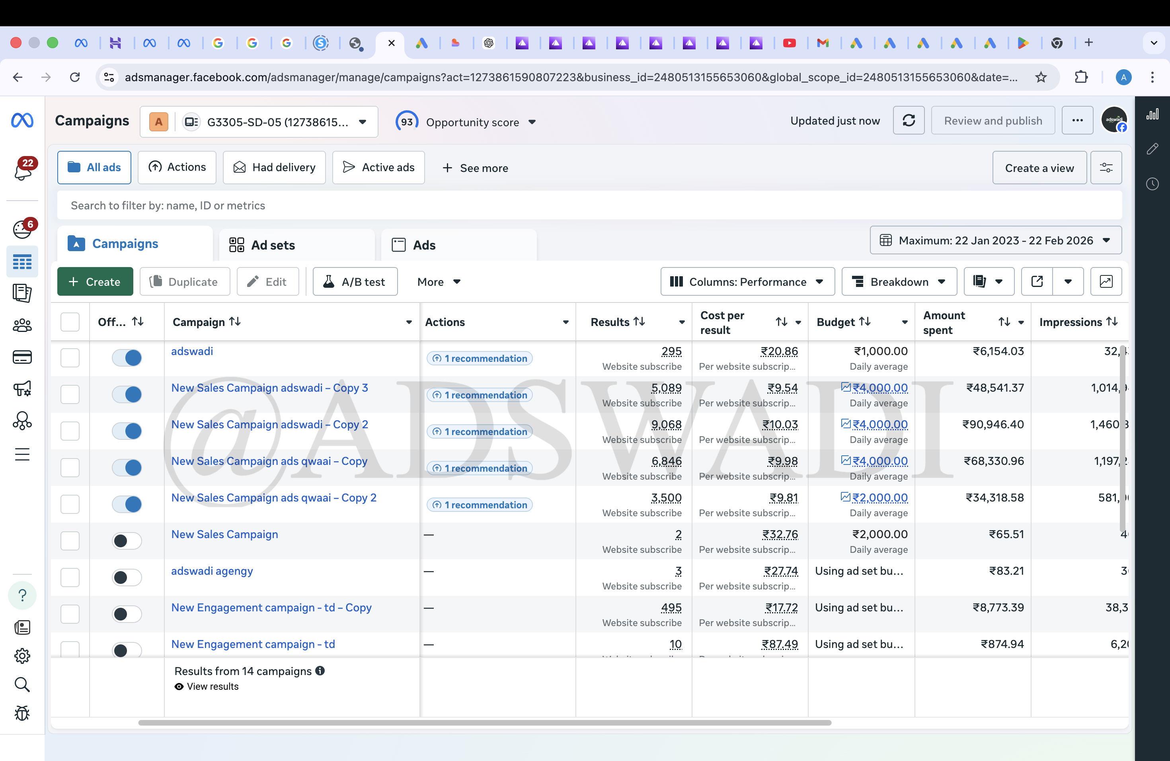This screenshot has width=1170, height=761.
Task: Click the search magnifier in left sidebar
Action: coord(22,684)
